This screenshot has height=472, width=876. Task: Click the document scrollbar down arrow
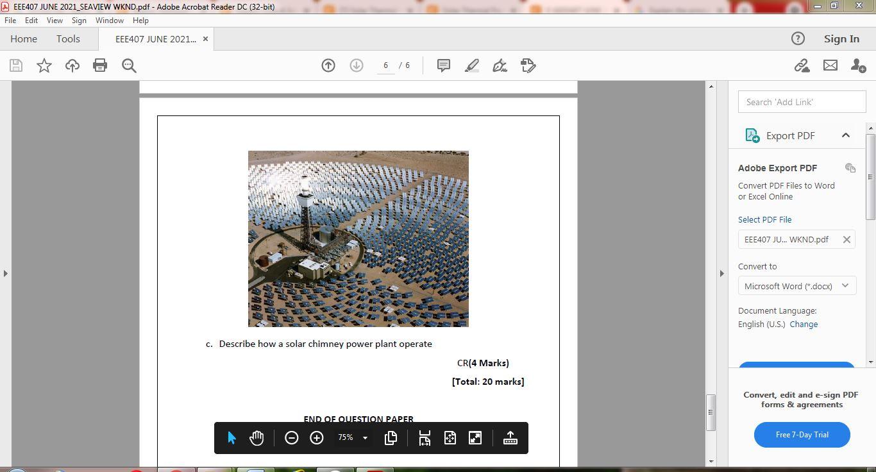(x=711, y=462)
